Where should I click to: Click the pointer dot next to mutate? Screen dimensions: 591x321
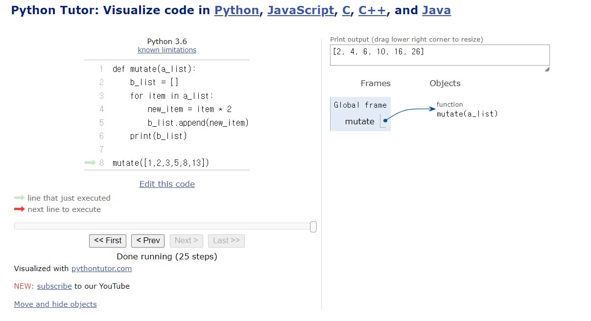click(385, 121)
